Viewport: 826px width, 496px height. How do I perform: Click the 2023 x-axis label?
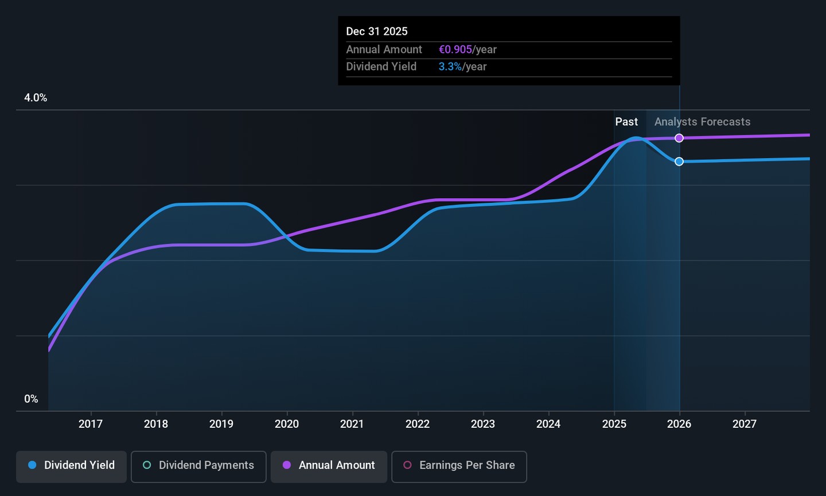(x=483, y=424)
